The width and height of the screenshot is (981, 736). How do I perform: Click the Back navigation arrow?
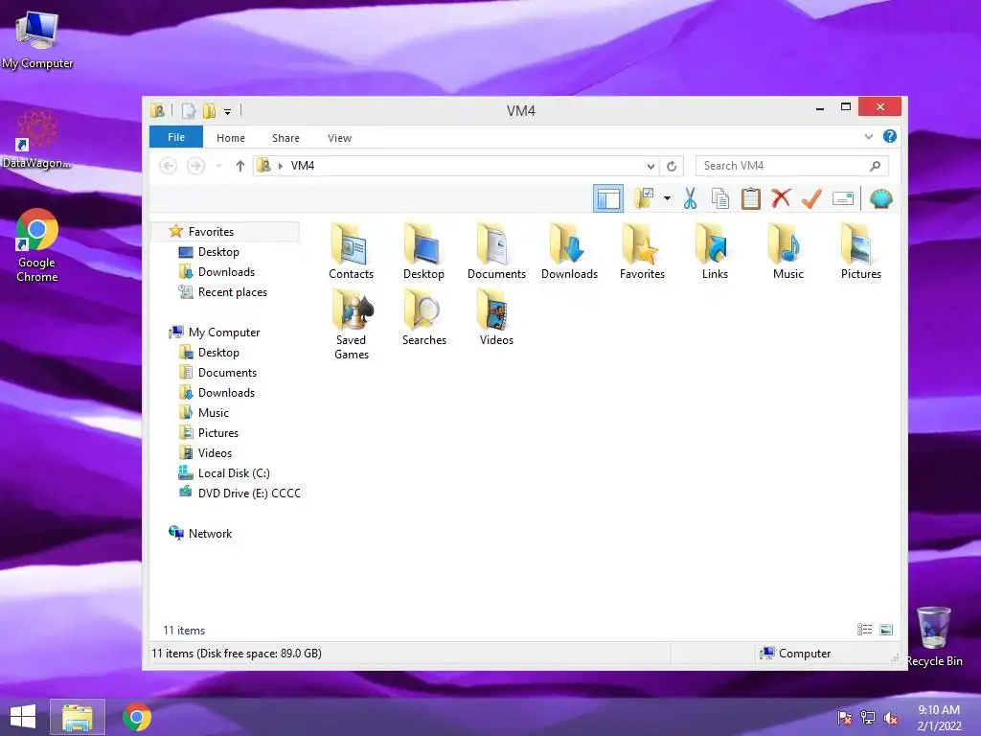click(168, 166)
